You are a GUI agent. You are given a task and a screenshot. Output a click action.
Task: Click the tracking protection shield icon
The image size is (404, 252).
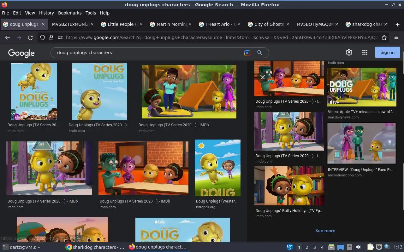pos(43,37)
